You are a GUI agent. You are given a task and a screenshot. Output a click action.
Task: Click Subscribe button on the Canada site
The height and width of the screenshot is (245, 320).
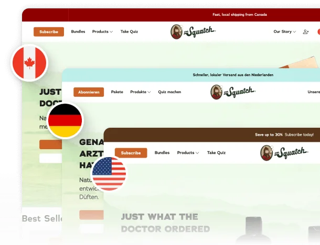(49, 32)
